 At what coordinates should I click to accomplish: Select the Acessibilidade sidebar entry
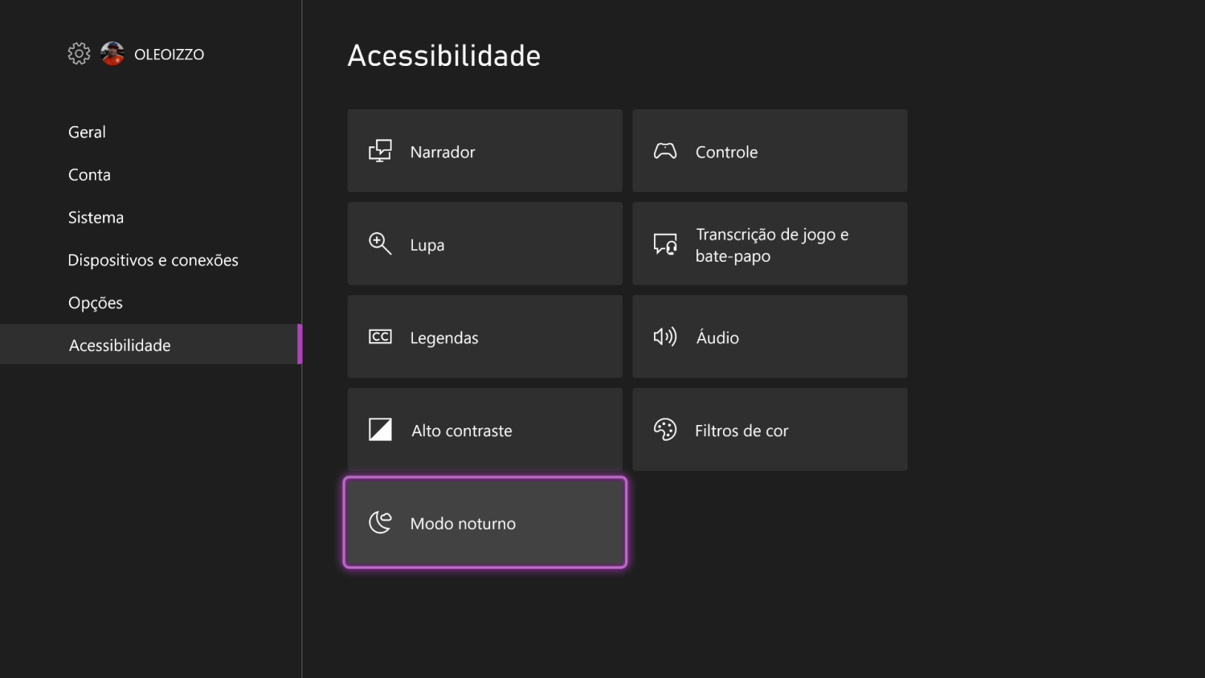click(x=151, y=345)
